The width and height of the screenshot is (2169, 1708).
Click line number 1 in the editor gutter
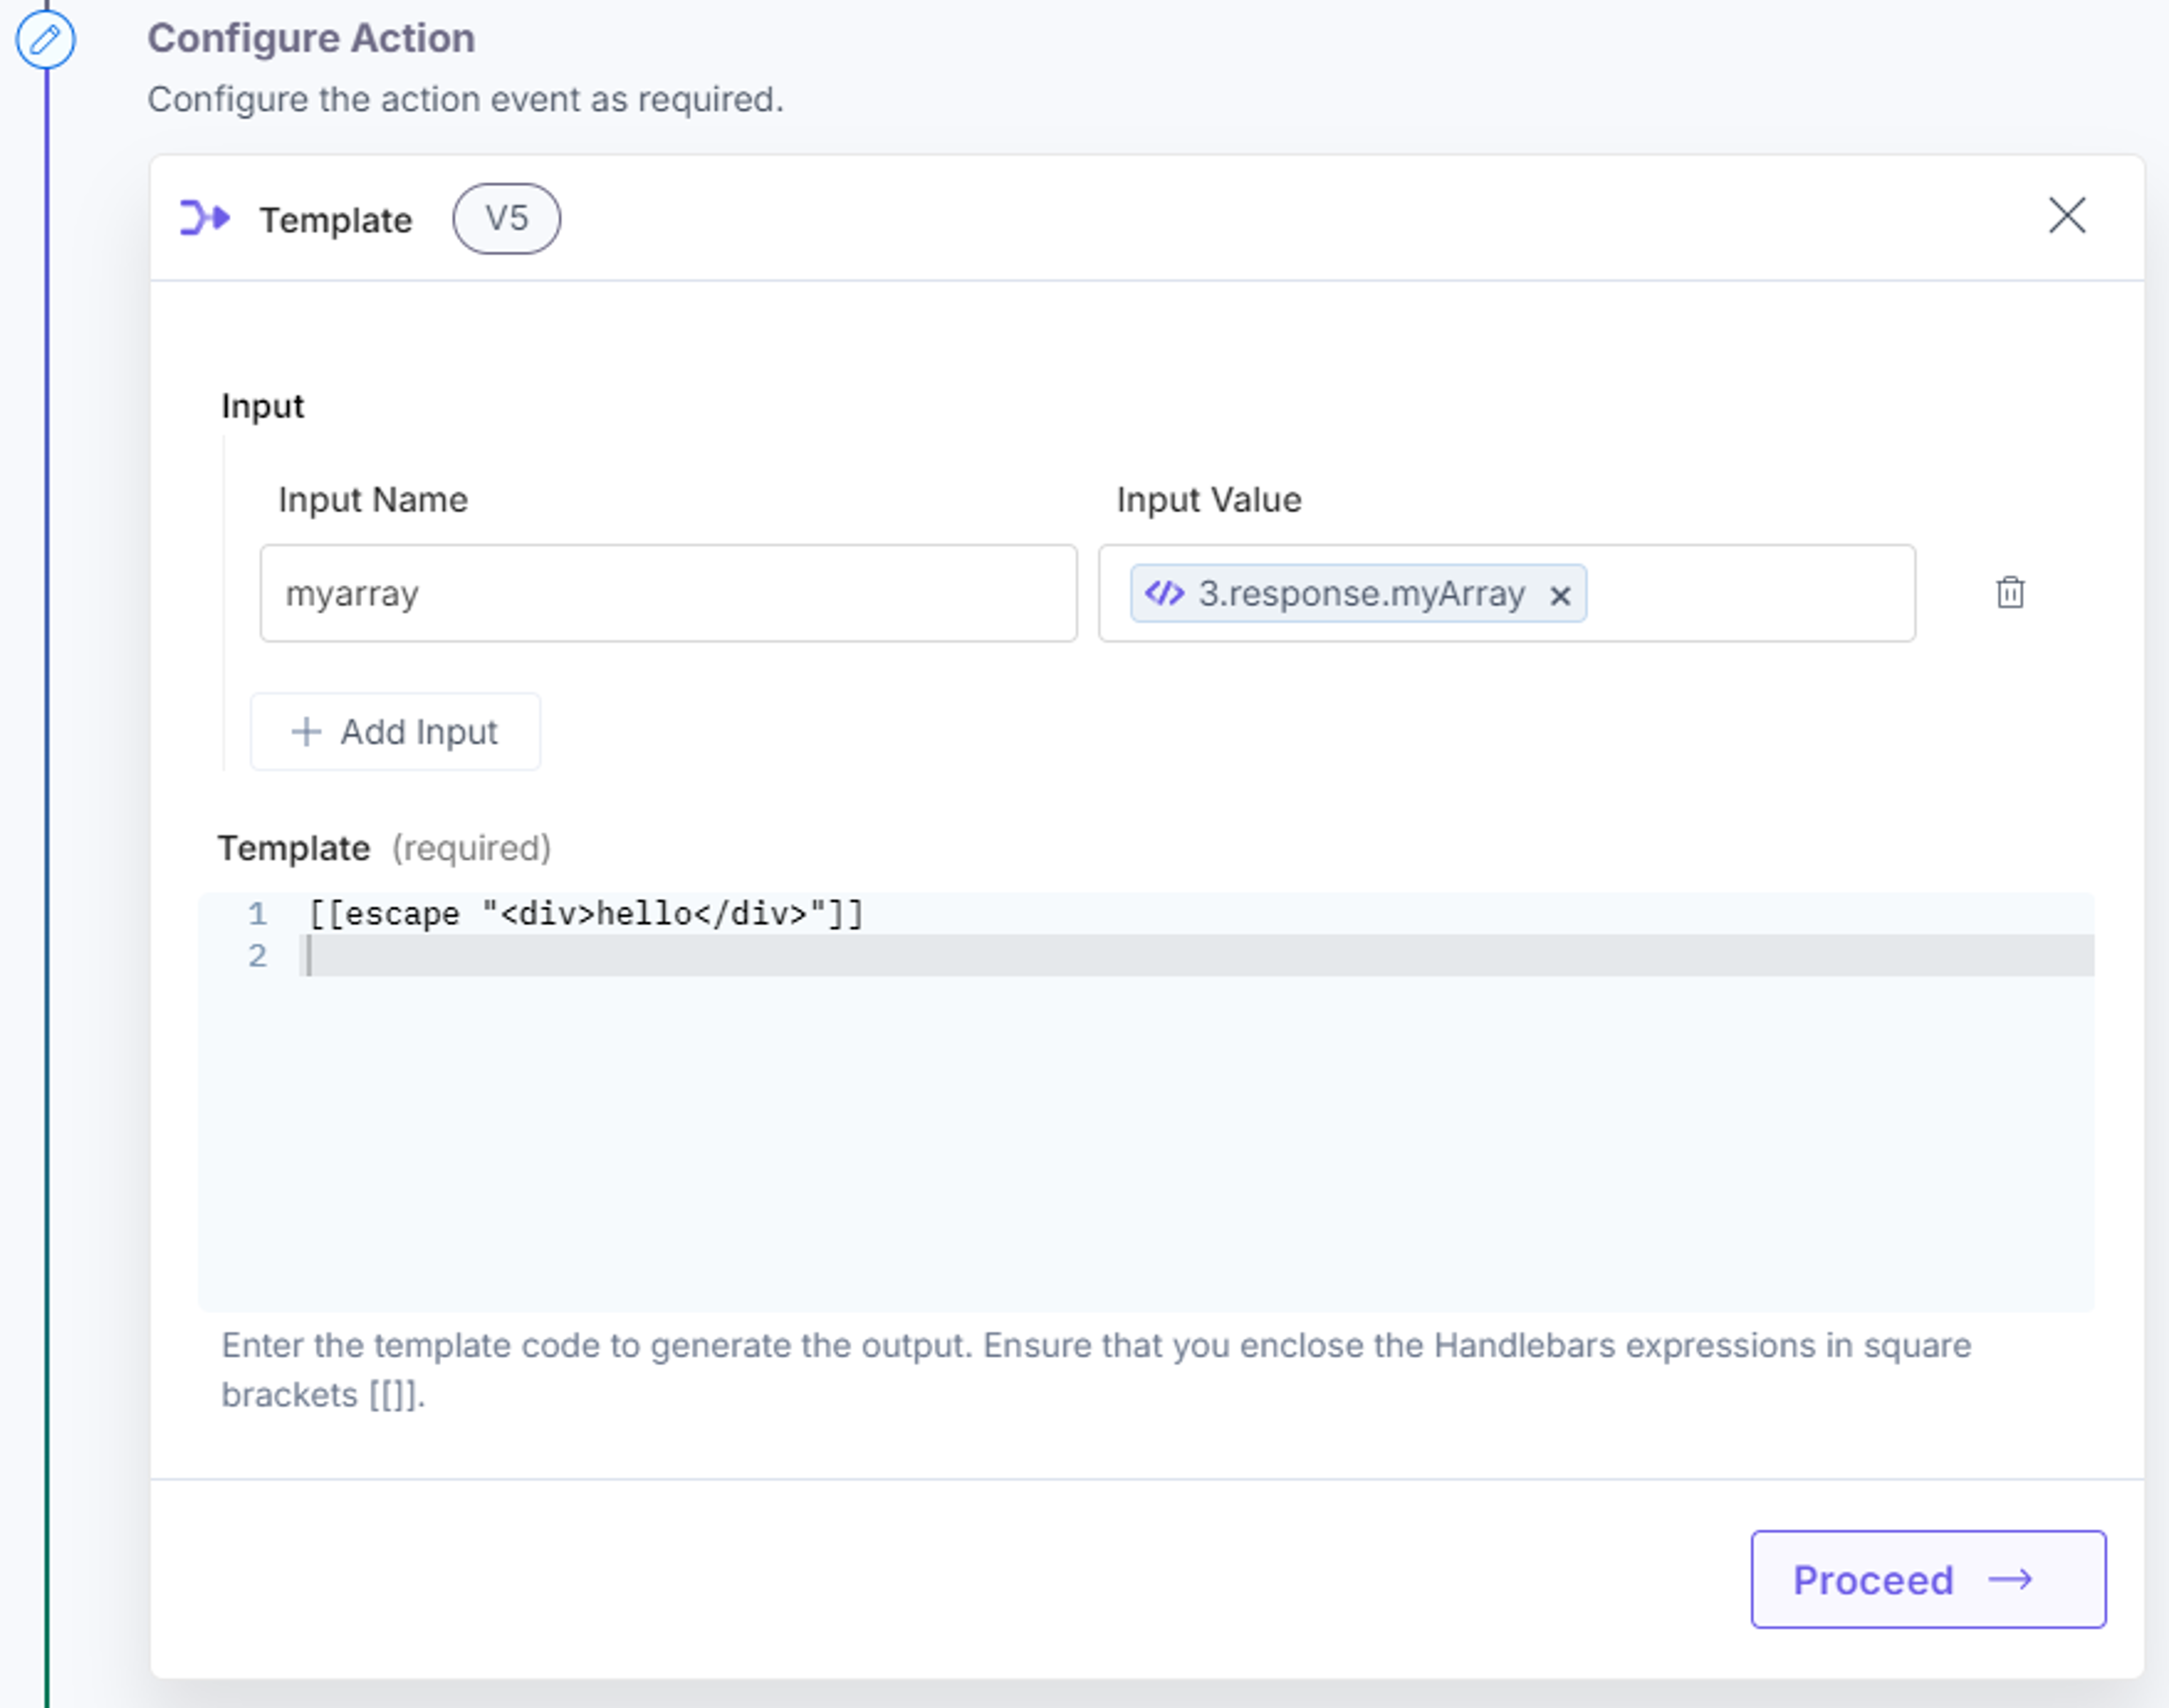(x=258, y=914)
